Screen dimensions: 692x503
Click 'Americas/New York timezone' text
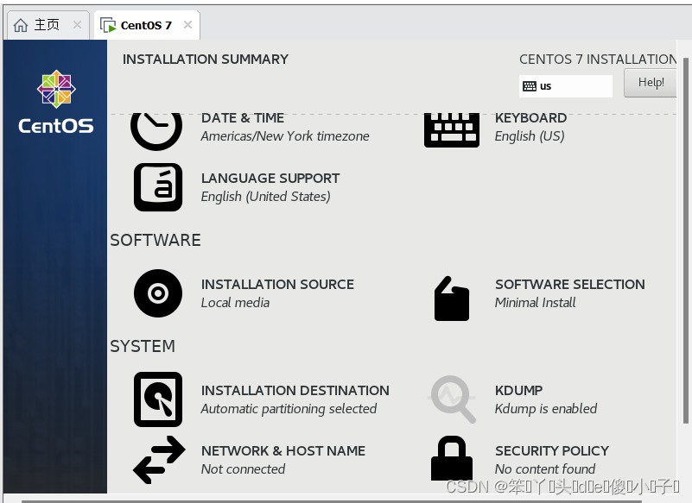pos(284,136)
